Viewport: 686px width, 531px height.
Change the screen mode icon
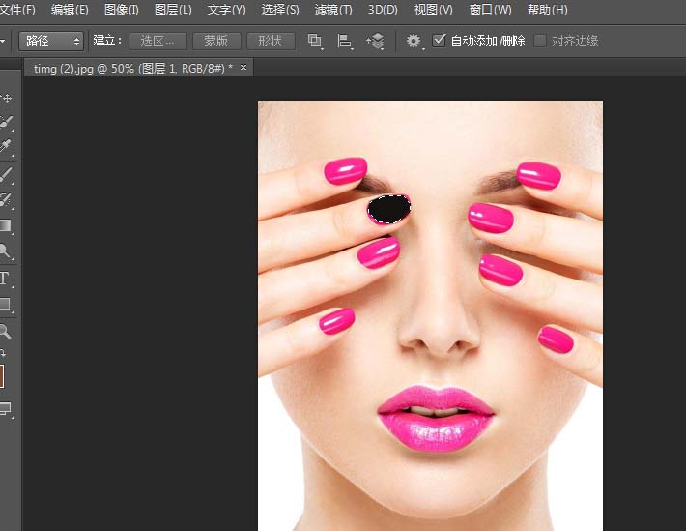[x=6, y=410]
